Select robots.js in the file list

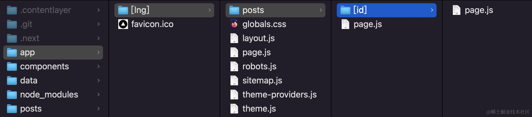(x=259, y=66)
